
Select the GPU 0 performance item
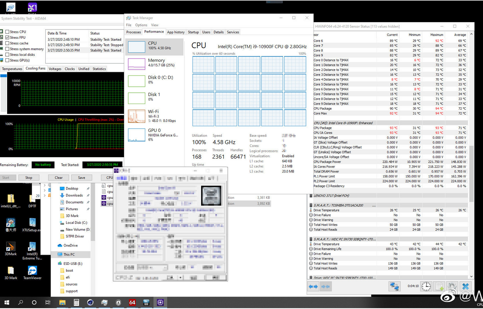pyautogui.click(x=154, y=135)
